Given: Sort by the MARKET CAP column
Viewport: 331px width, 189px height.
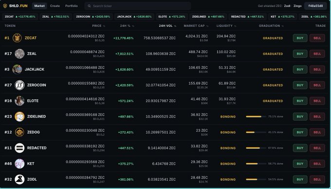Looking at the screenshot, I should pos(196,26).
